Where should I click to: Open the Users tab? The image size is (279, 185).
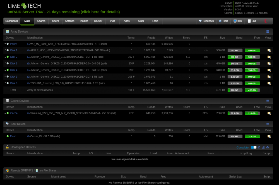point(56,21)
